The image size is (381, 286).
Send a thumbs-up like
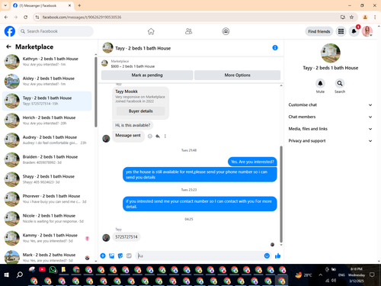(x=277, y=255)
